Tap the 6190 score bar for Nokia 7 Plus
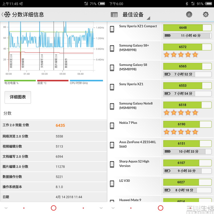Image resolution: width=214 pixels, height=214 pixels. pyautogui.click(x=187, y=124)
